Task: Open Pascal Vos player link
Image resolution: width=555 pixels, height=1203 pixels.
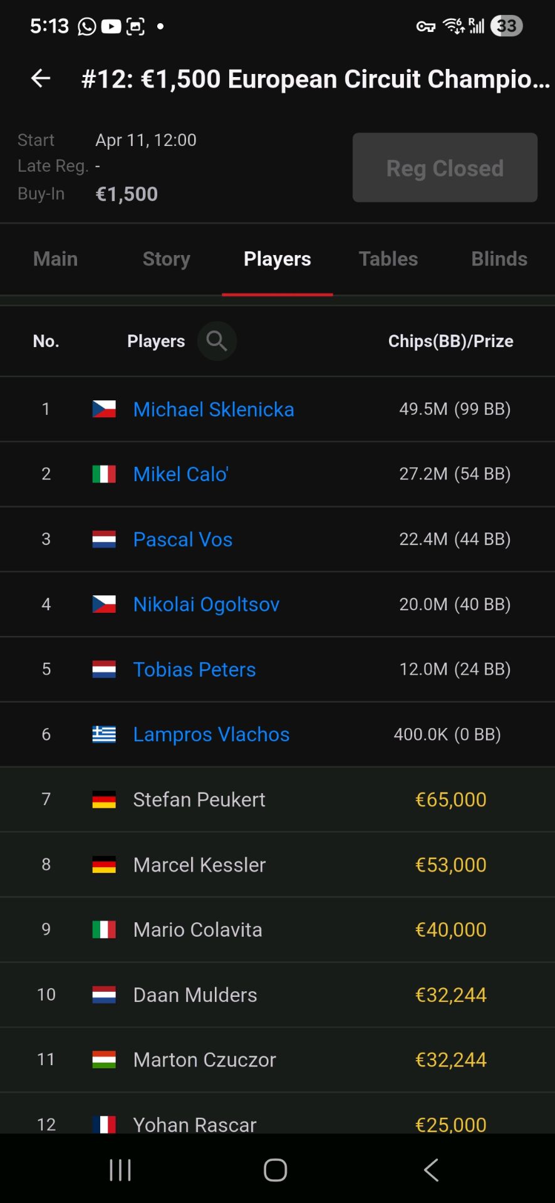Action: point(183,539)
